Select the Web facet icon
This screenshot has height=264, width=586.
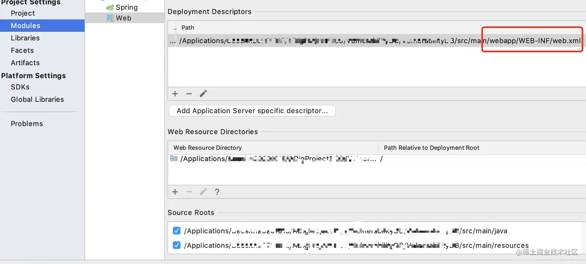click(110, 18)
